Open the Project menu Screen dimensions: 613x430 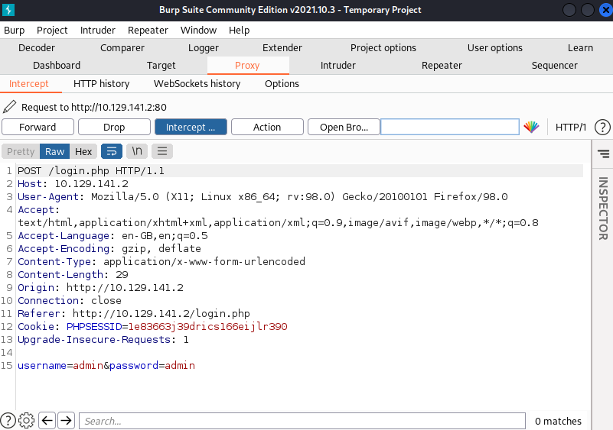[x=52, y=30]
